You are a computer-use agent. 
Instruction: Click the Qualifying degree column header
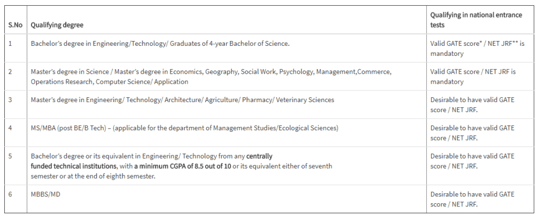point(57,25)
